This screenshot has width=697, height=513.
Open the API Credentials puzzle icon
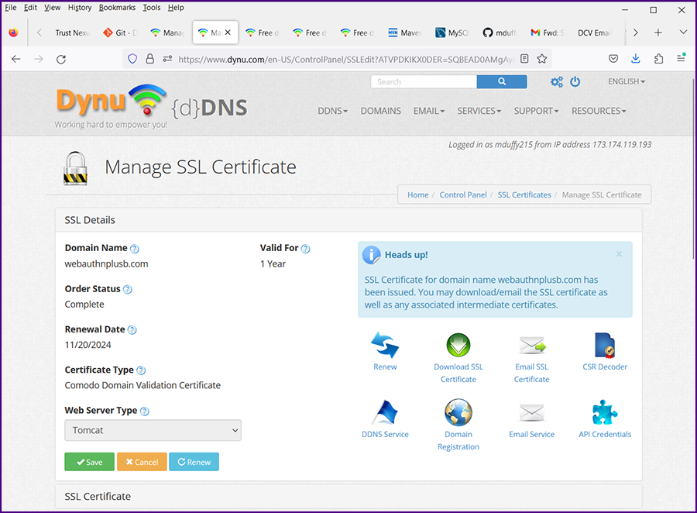click(605, 412)
